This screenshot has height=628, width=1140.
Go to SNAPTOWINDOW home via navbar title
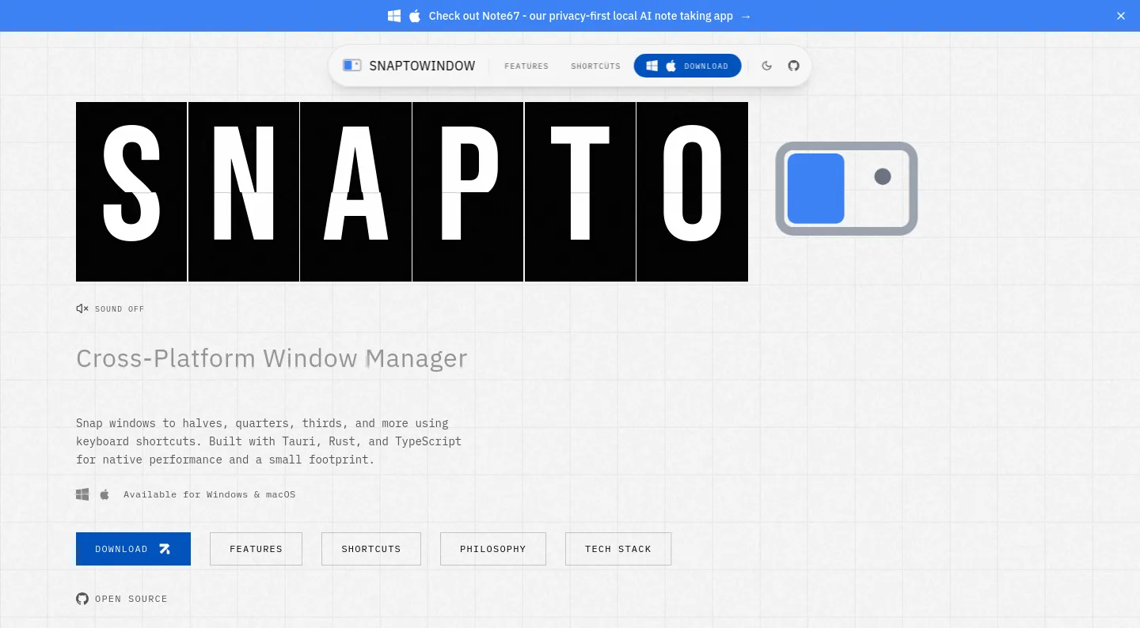tap(422, 66)
